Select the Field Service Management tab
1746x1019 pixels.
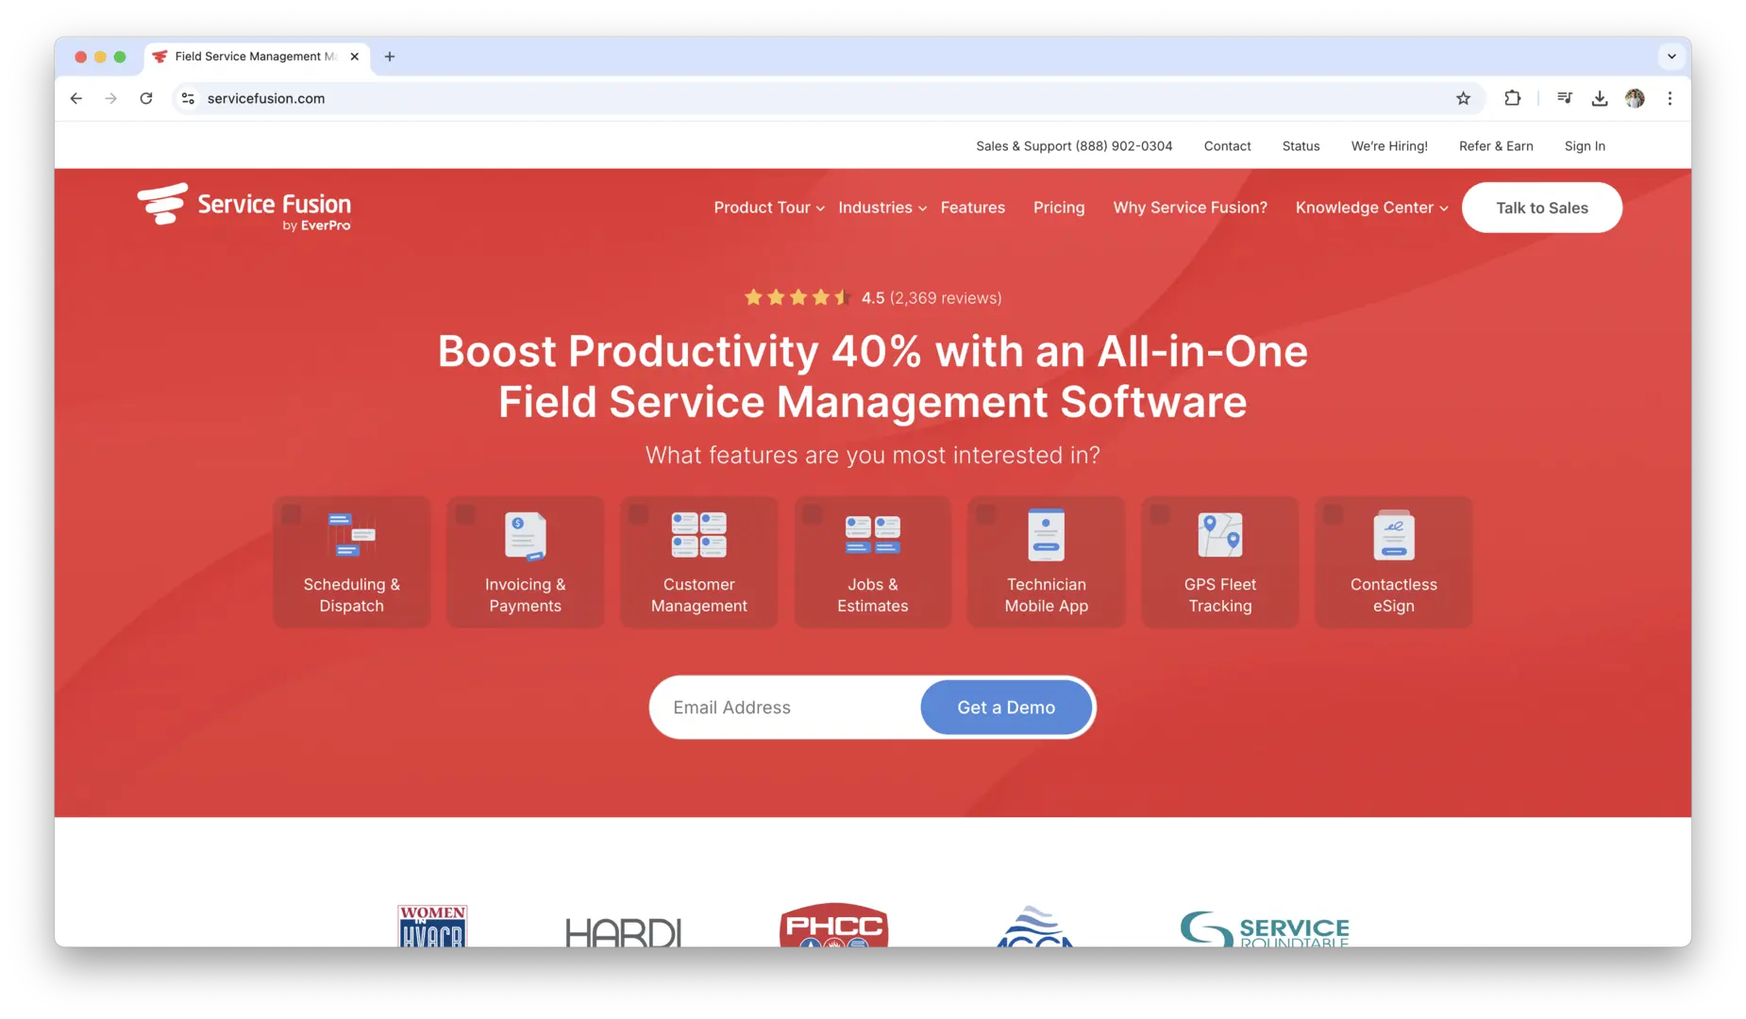click(257, 57)
